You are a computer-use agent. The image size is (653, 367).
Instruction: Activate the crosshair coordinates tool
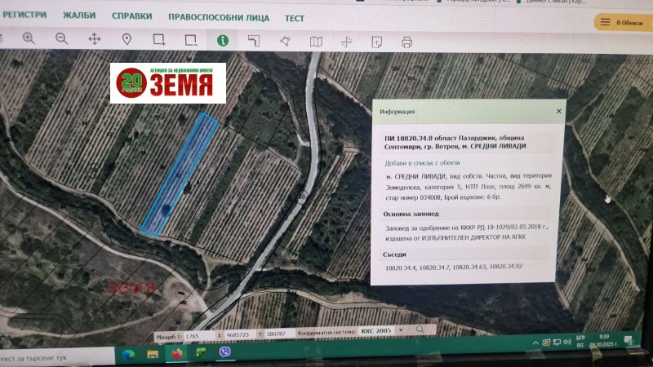[x=346, y=42]
